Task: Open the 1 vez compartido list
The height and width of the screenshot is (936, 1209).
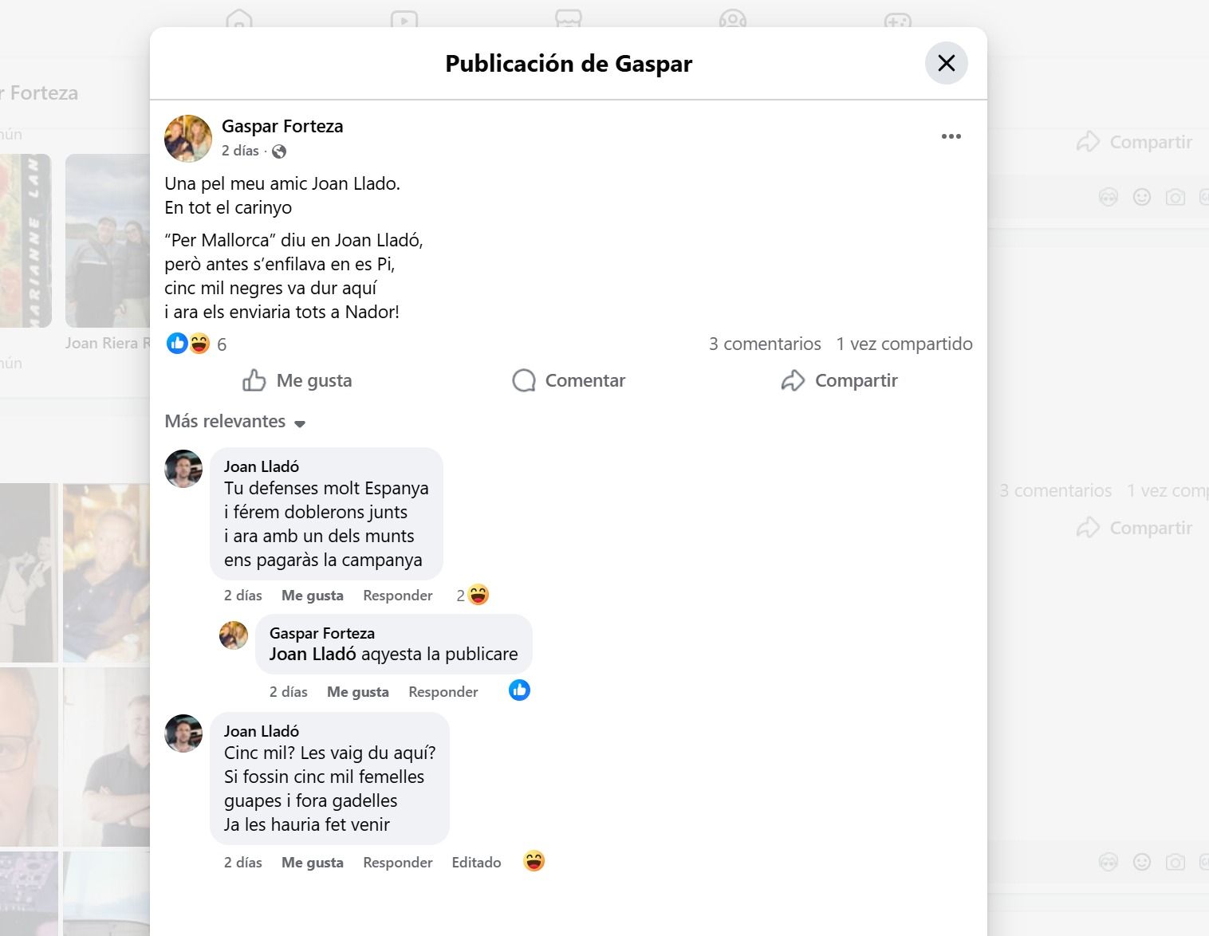Action: [x=904, y=344]
